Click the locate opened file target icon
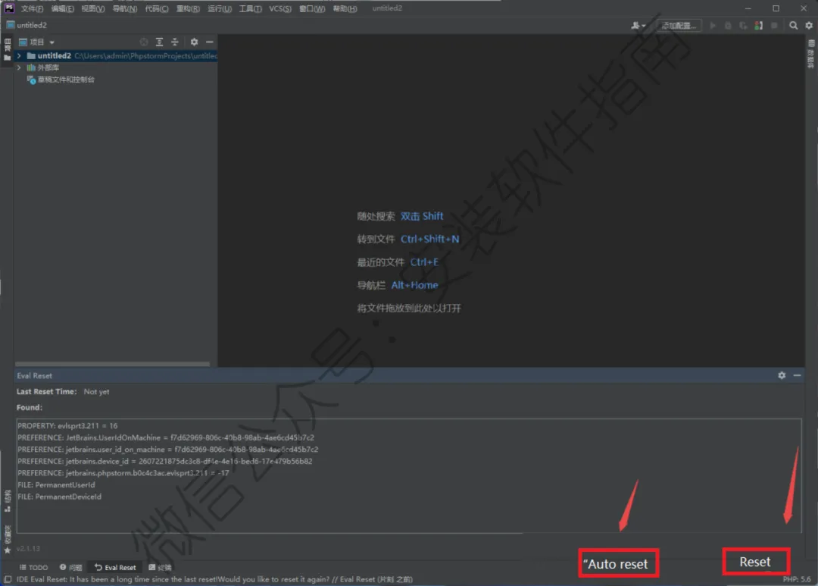 [143, 42]
